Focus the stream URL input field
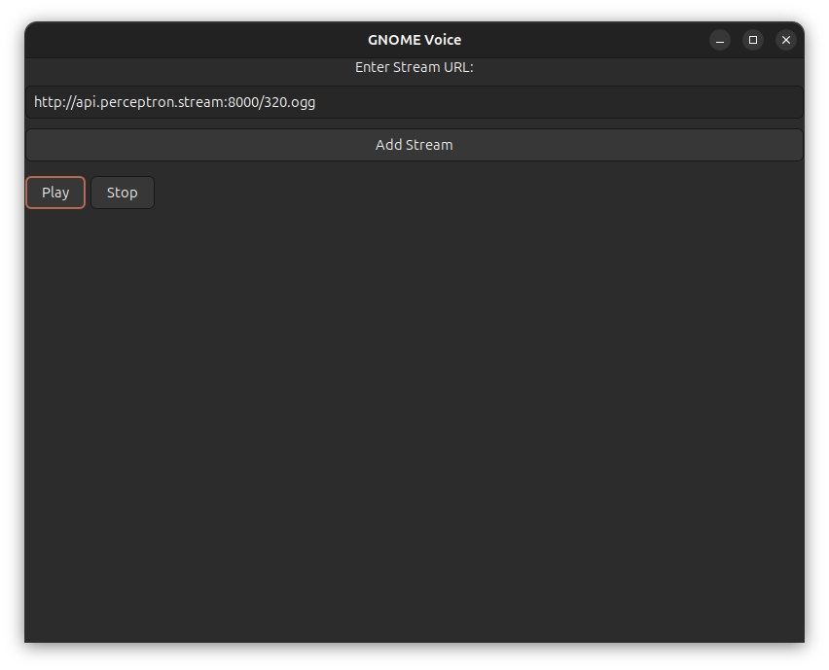829x670 pixels. 414,102
